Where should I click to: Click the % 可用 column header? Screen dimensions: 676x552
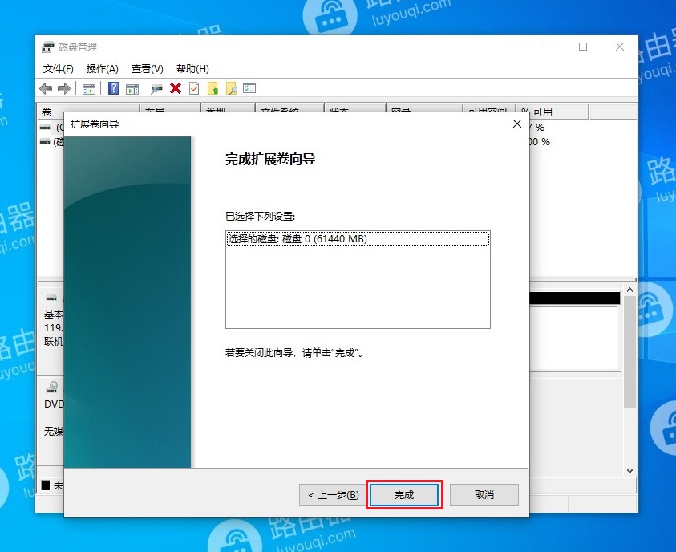click(x=553, y=112)
